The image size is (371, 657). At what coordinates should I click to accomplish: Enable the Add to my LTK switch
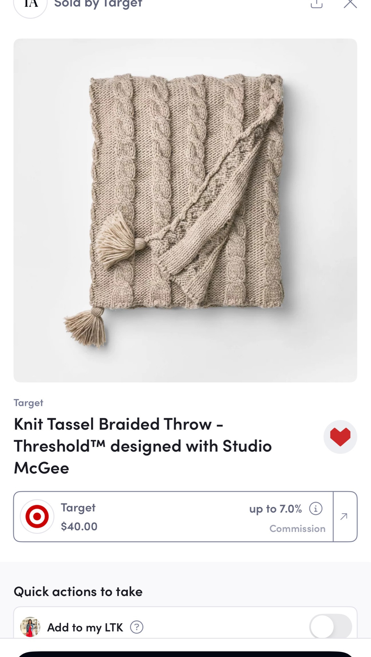330,627
